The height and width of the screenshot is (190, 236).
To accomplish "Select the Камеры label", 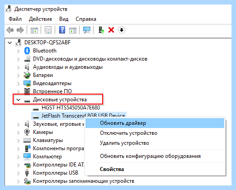I will click(43, 132).
